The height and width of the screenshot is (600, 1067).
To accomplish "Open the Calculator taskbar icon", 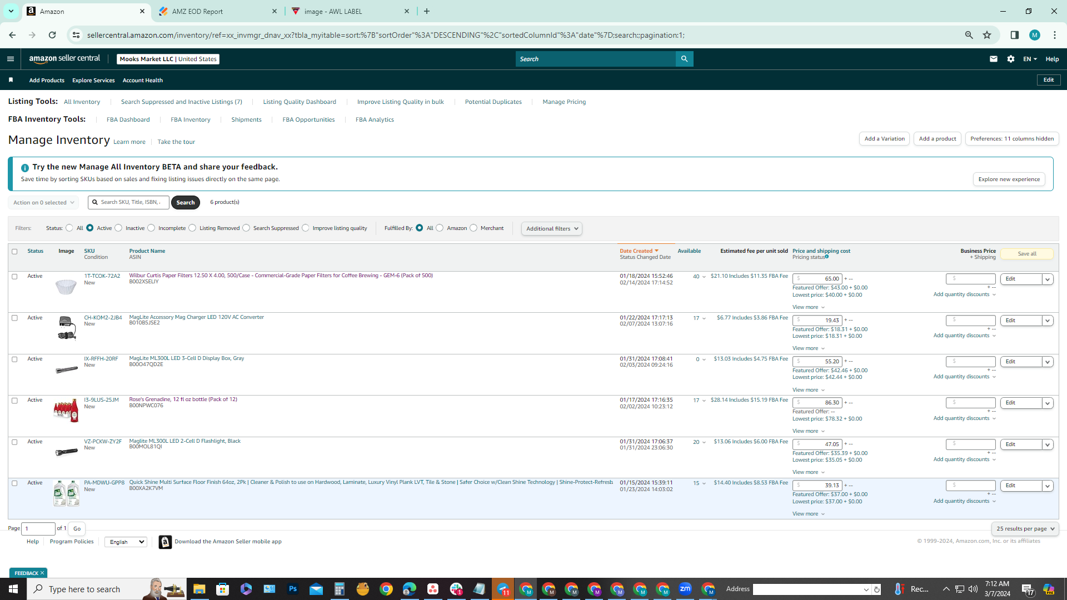I will coord(340,589).
